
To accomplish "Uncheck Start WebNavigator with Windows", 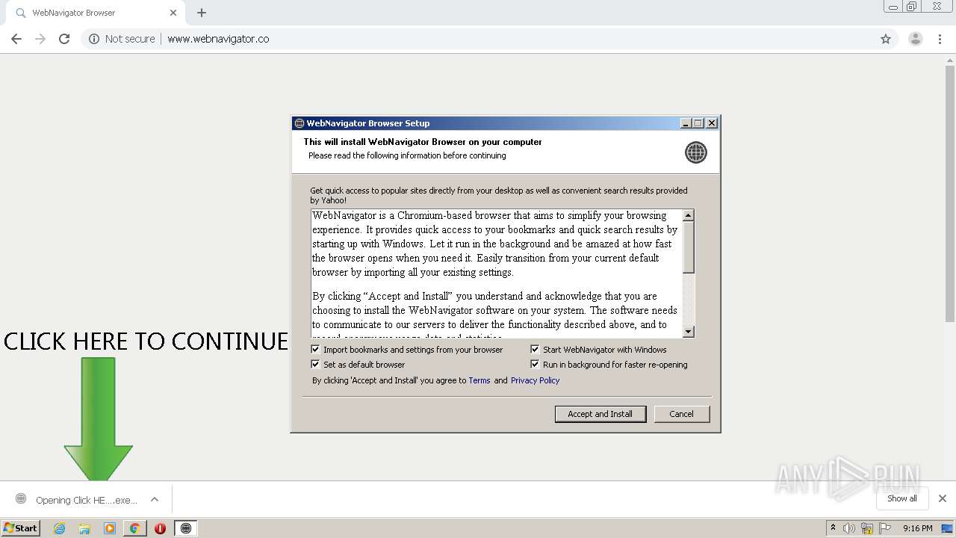I will coord(535,349).
